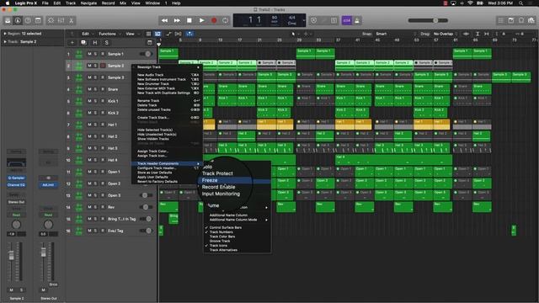Screen dimensions: 539x303
Task: Adjust the Stereo Out channel strip volume fader
Action: coord(43,252)
